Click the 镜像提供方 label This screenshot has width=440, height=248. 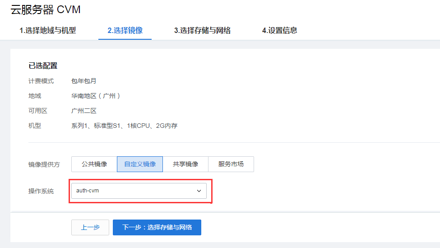tap(44, 164)
